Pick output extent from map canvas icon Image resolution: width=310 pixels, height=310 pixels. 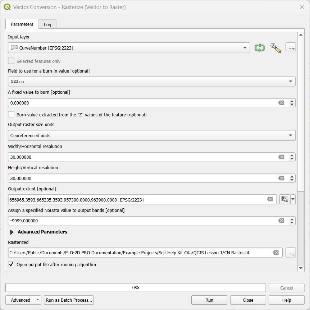tap(285, 199)
